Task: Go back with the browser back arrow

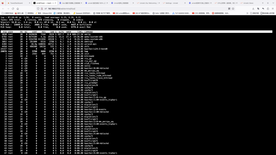Action: [x=3, y=9]
